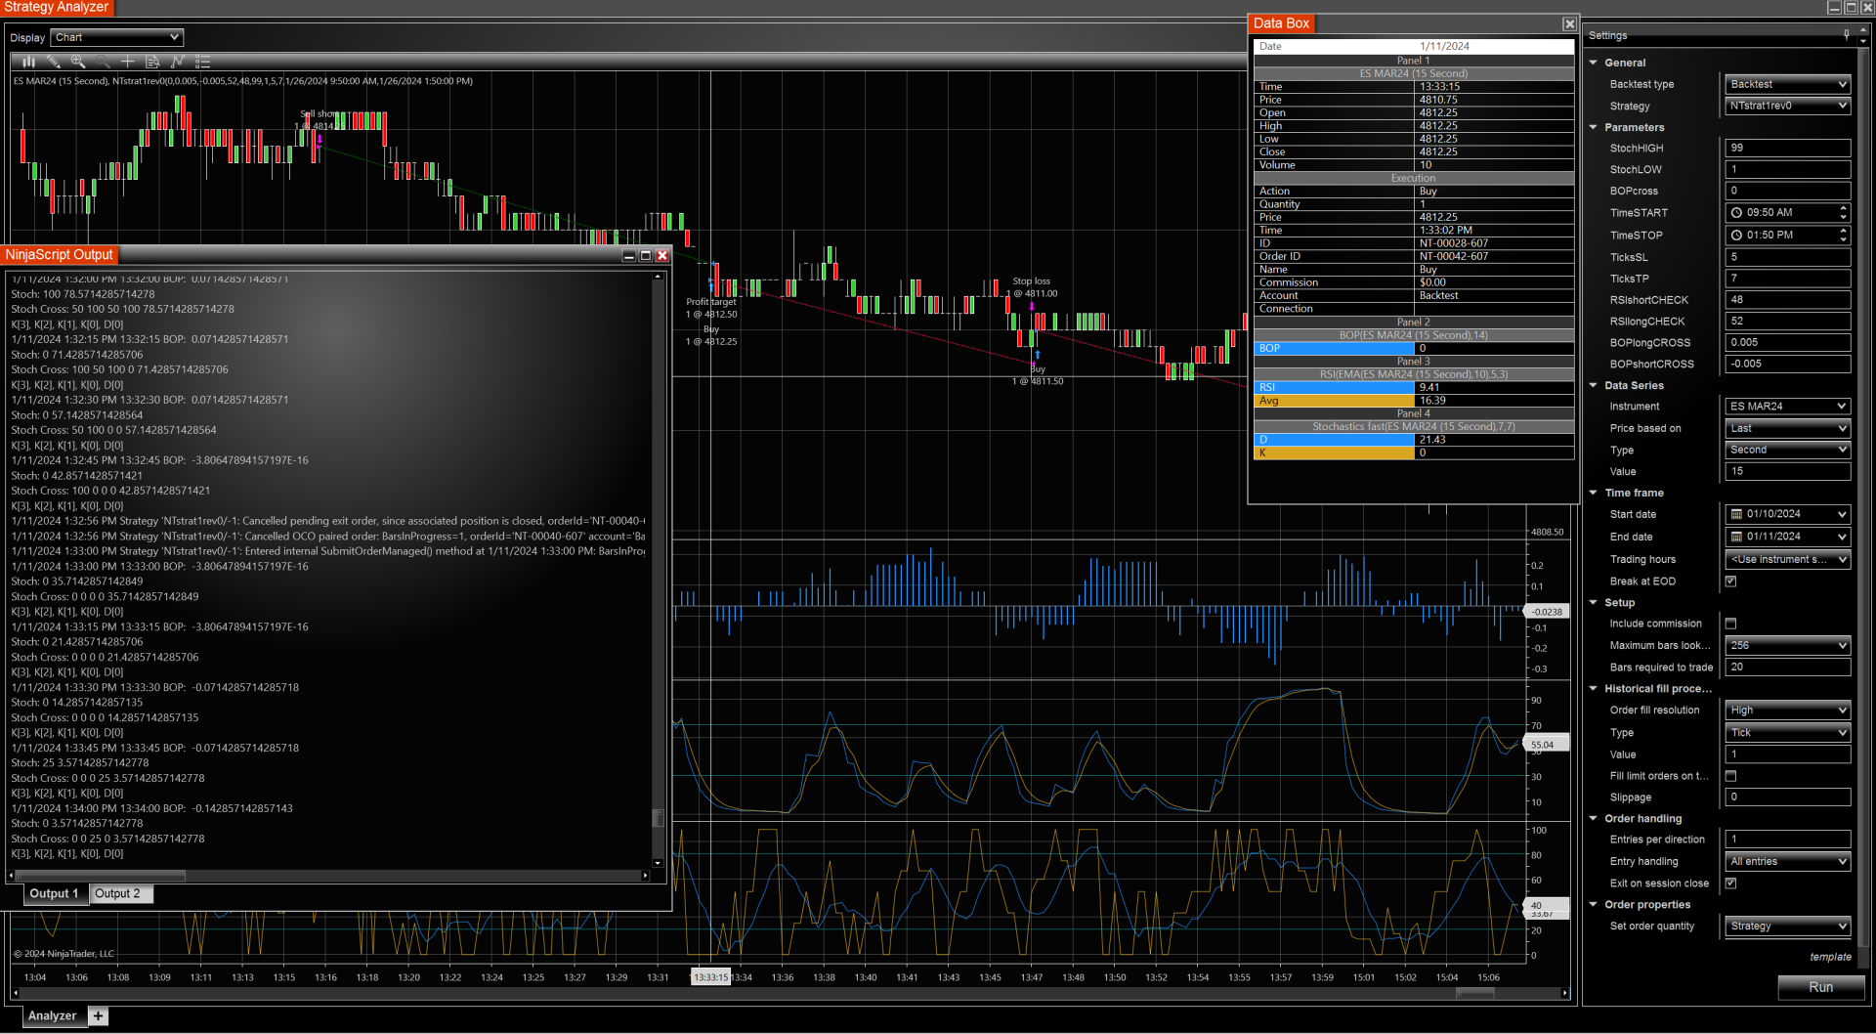Click chart timeline scroll-right arrow
This screenshot has height=1034, width=1876.
1564,994
